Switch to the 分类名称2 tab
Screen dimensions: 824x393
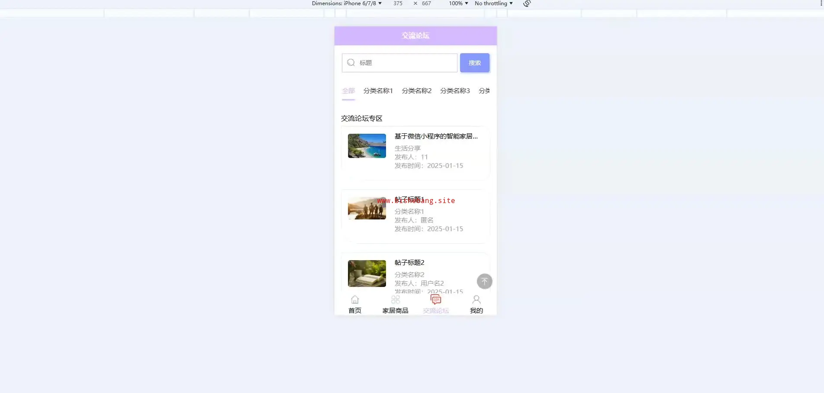416,91
